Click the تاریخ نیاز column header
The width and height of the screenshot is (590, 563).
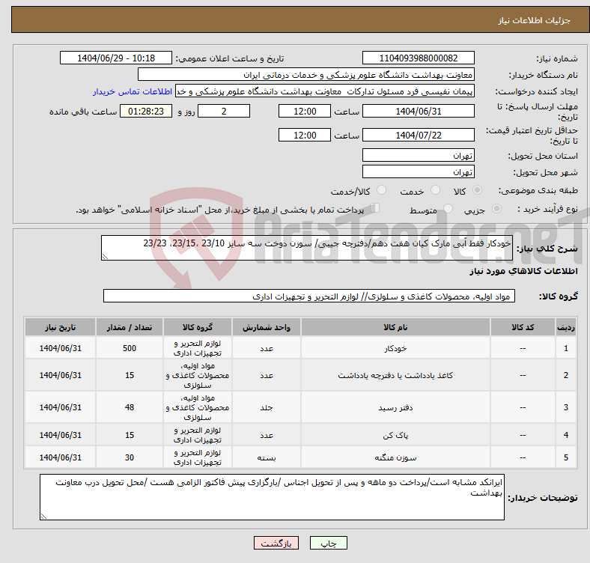(x=60, y=327)
